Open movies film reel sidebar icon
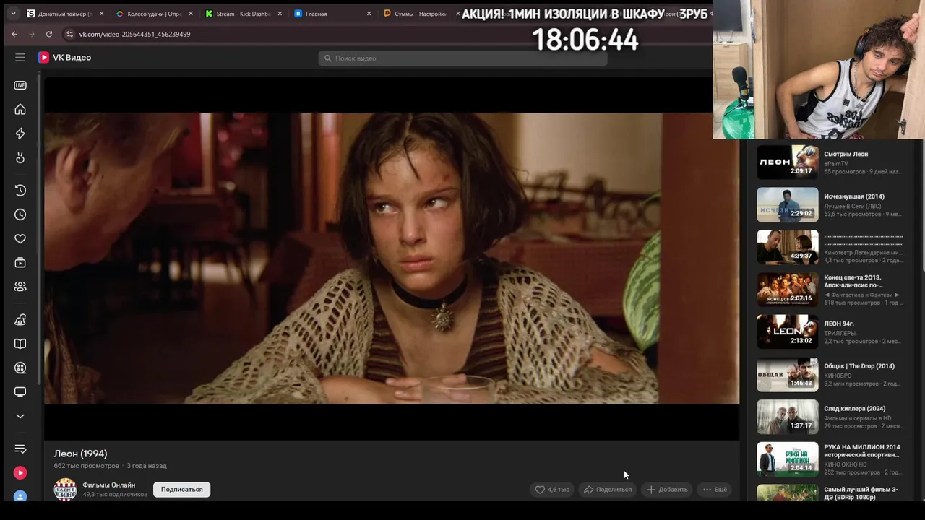Screen dimensions: 925x520 [x=20, y=368]
